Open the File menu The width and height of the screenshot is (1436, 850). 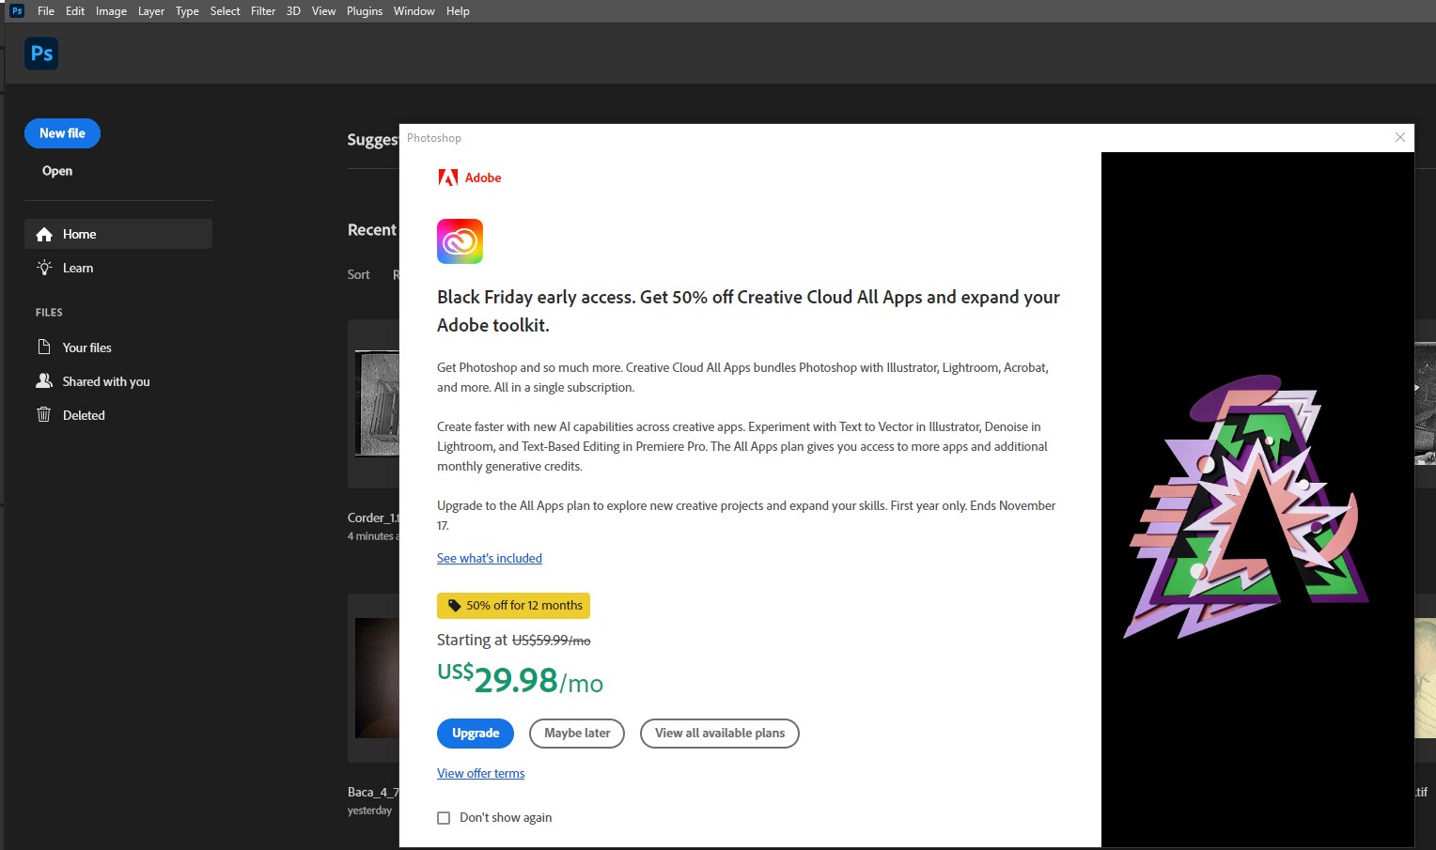45,10
